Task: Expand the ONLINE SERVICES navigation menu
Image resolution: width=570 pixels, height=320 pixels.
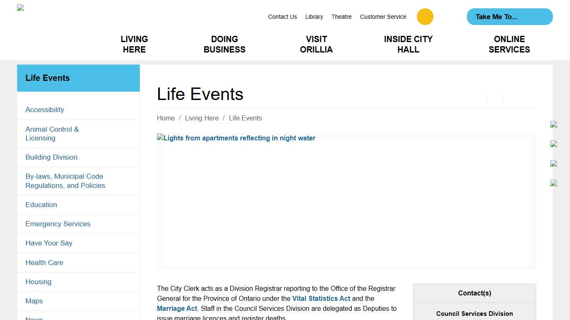Action: click(509, 44)
